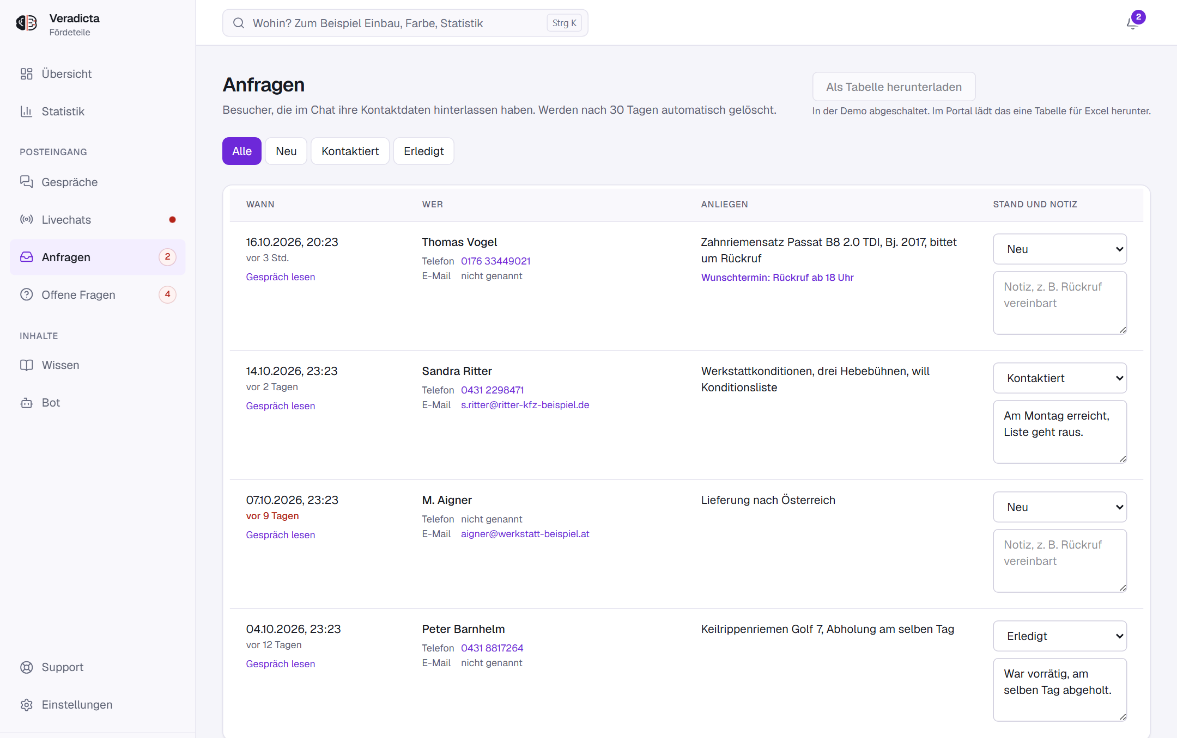1177x738 pixels.
Task: Open status dropdown for Sandra Ritter
Action: point(1060,378)
